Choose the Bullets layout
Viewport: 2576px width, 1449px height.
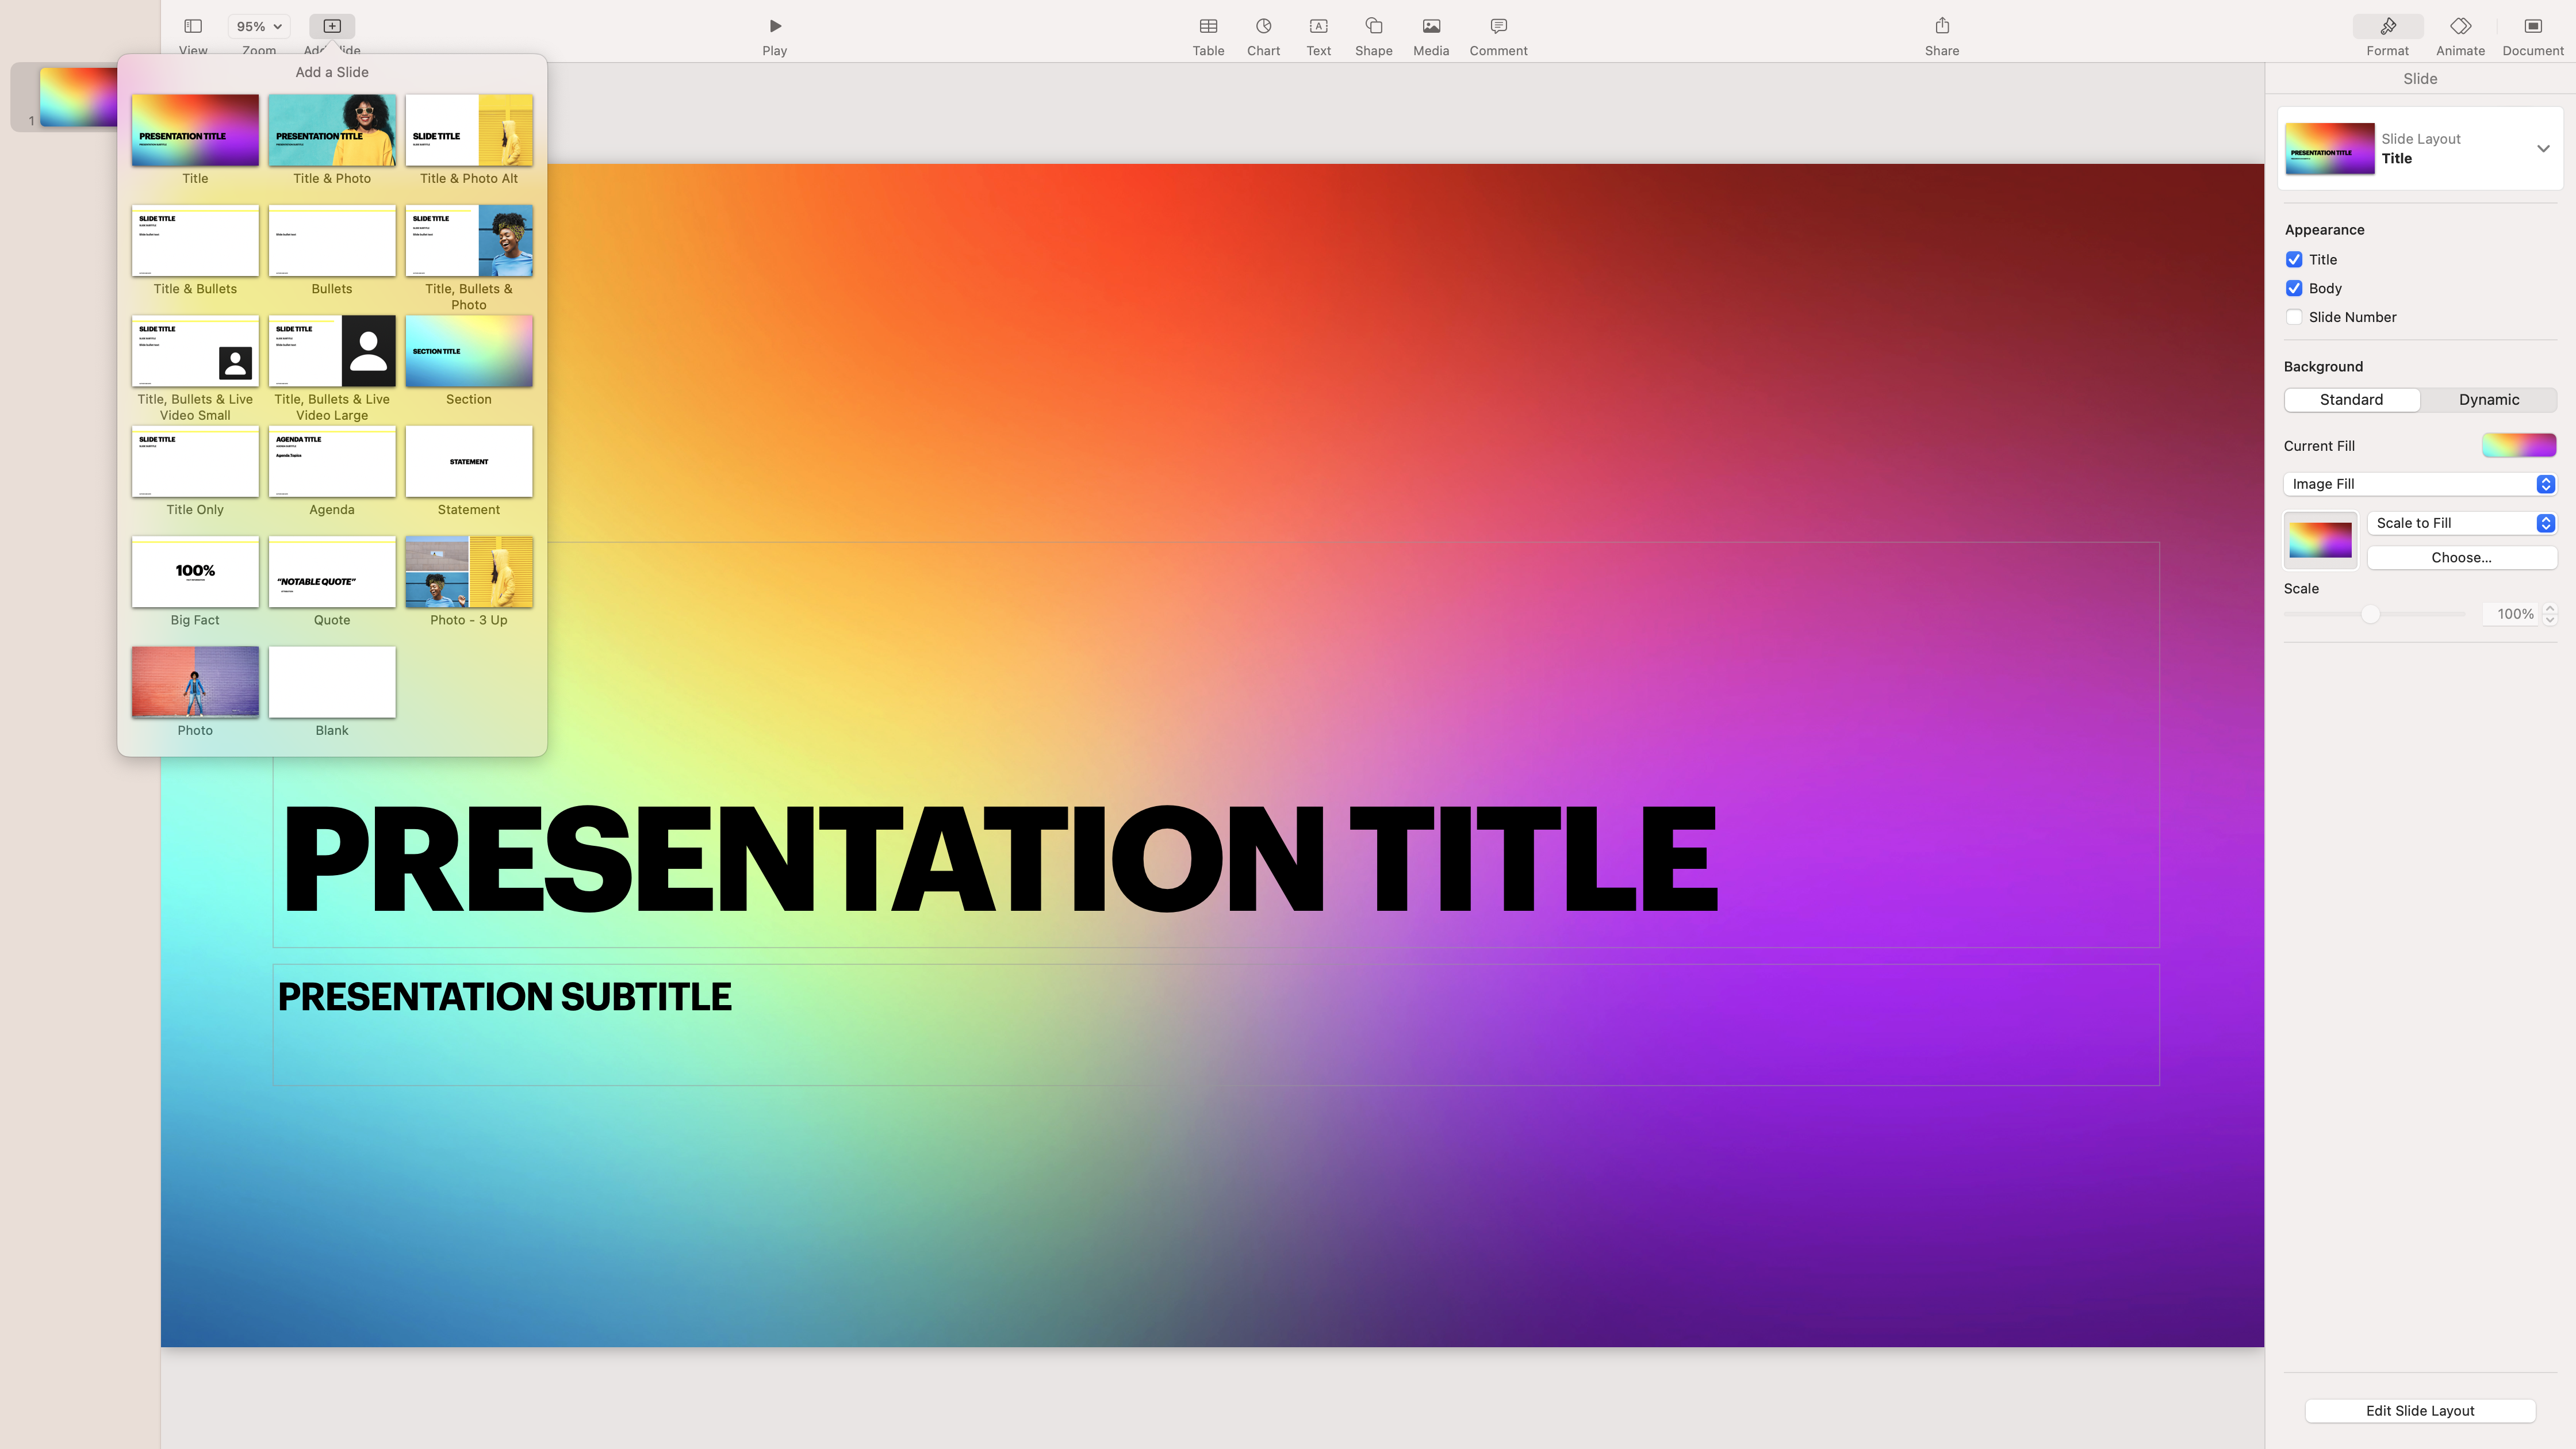(x=332, y=241)
